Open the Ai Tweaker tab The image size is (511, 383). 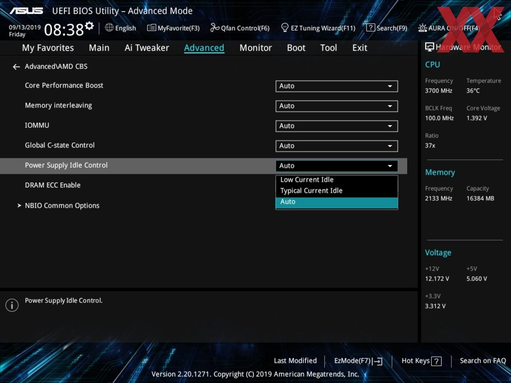click(x=147, y=48)
